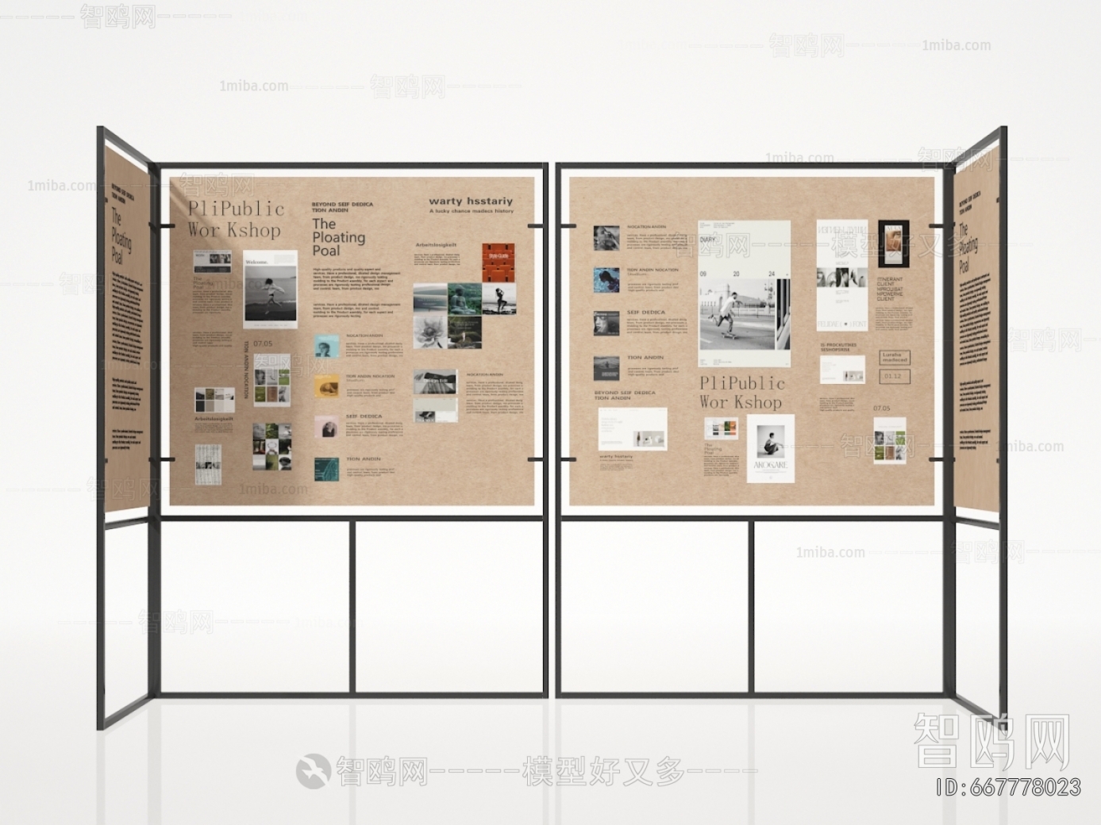1101x825 pixels.
Task: Expand the ITINERANT CLIENT text column
Action: point(890,289)
